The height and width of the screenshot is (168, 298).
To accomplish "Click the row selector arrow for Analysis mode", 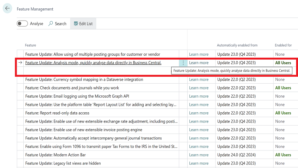I will click(x=20, y=63).
